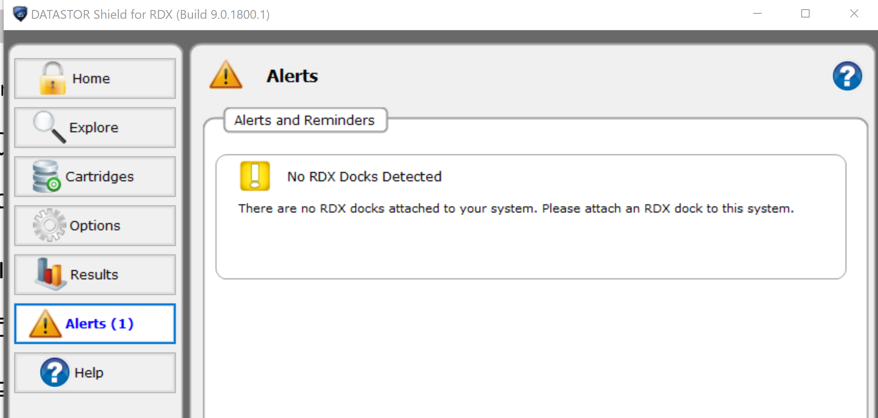Click the yellow exclamation alert icon
Image resolution: width=878 pixels, height=418 pixels.
[x=255, y=176]
